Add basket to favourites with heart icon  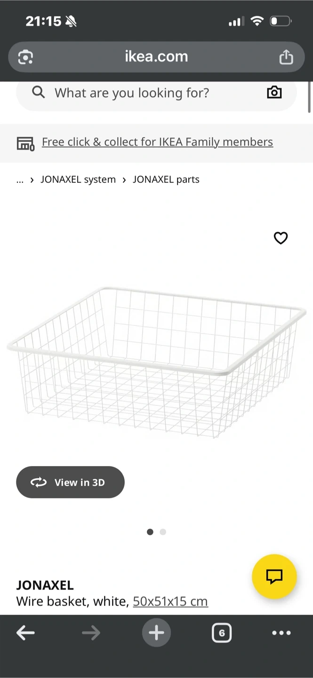[x=281, y=238]
